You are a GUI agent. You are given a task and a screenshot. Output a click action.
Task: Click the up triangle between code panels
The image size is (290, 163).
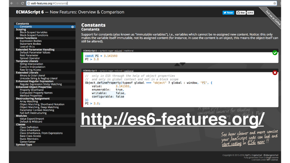click(177, 65)
